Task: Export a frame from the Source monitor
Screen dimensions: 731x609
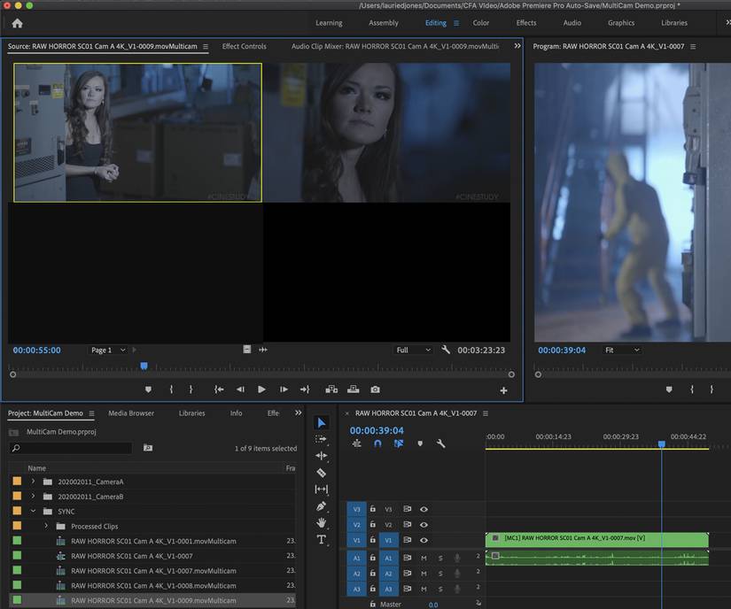Action: pyautogui.click(x=375, y=389)
